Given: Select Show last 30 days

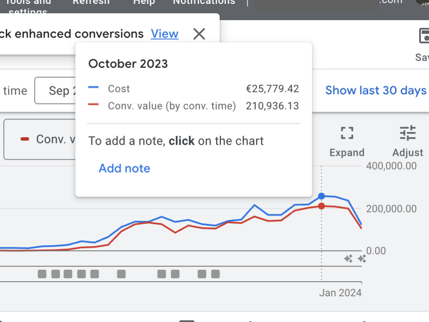Looking at the screenshot, I should tap(376, 90).
